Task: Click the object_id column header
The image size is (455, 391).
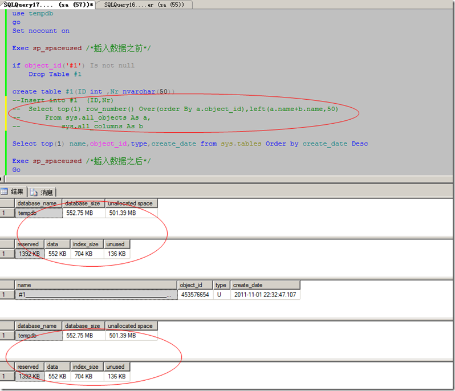Action: 194,285
